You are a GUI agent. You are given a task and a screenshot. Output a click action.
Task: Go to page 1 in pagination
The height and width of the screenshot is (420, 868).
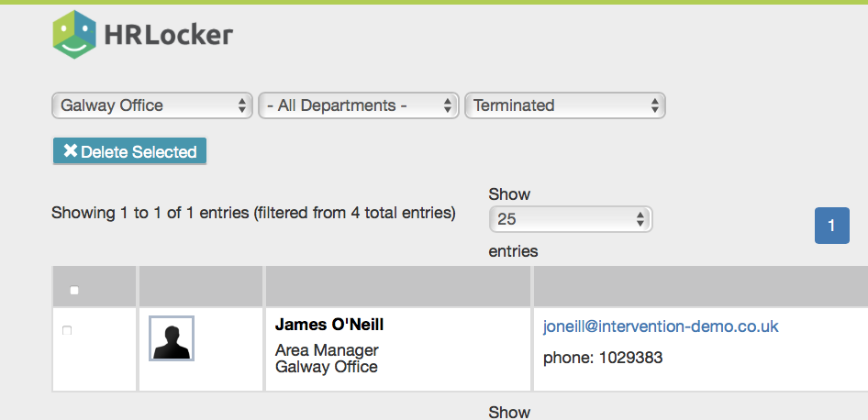[x=831, y=227]
